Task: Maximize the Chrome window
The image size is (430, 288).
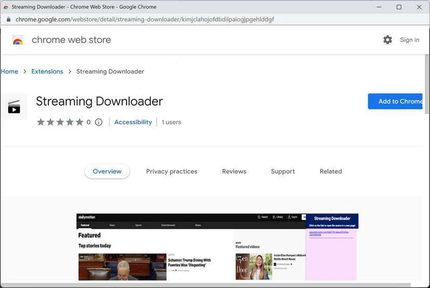Action: pos(399,7)
